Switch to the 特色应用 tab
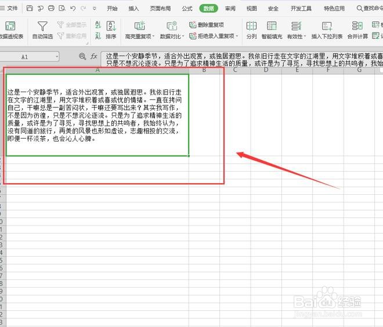383x327 pixels. (334, 9)
